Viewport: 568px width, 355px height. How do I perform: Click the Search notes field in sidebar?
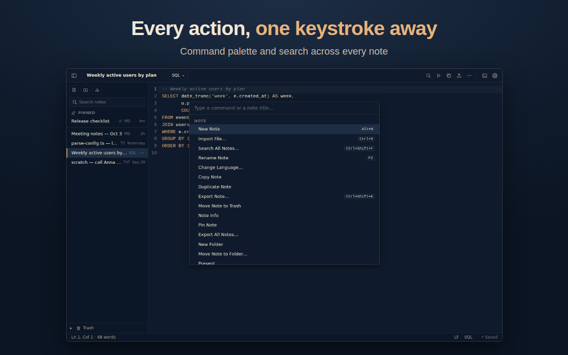[107, 102]
